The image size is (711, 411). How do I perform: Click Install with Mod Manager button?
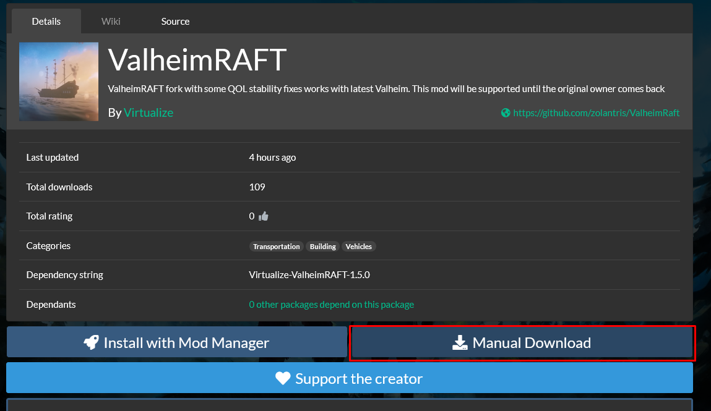click(177, 342)
